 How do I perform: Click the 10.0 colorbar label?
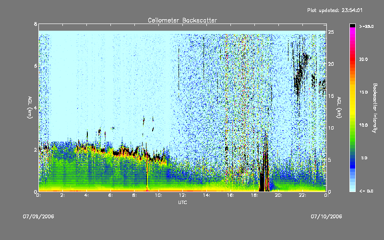point(363,125)
